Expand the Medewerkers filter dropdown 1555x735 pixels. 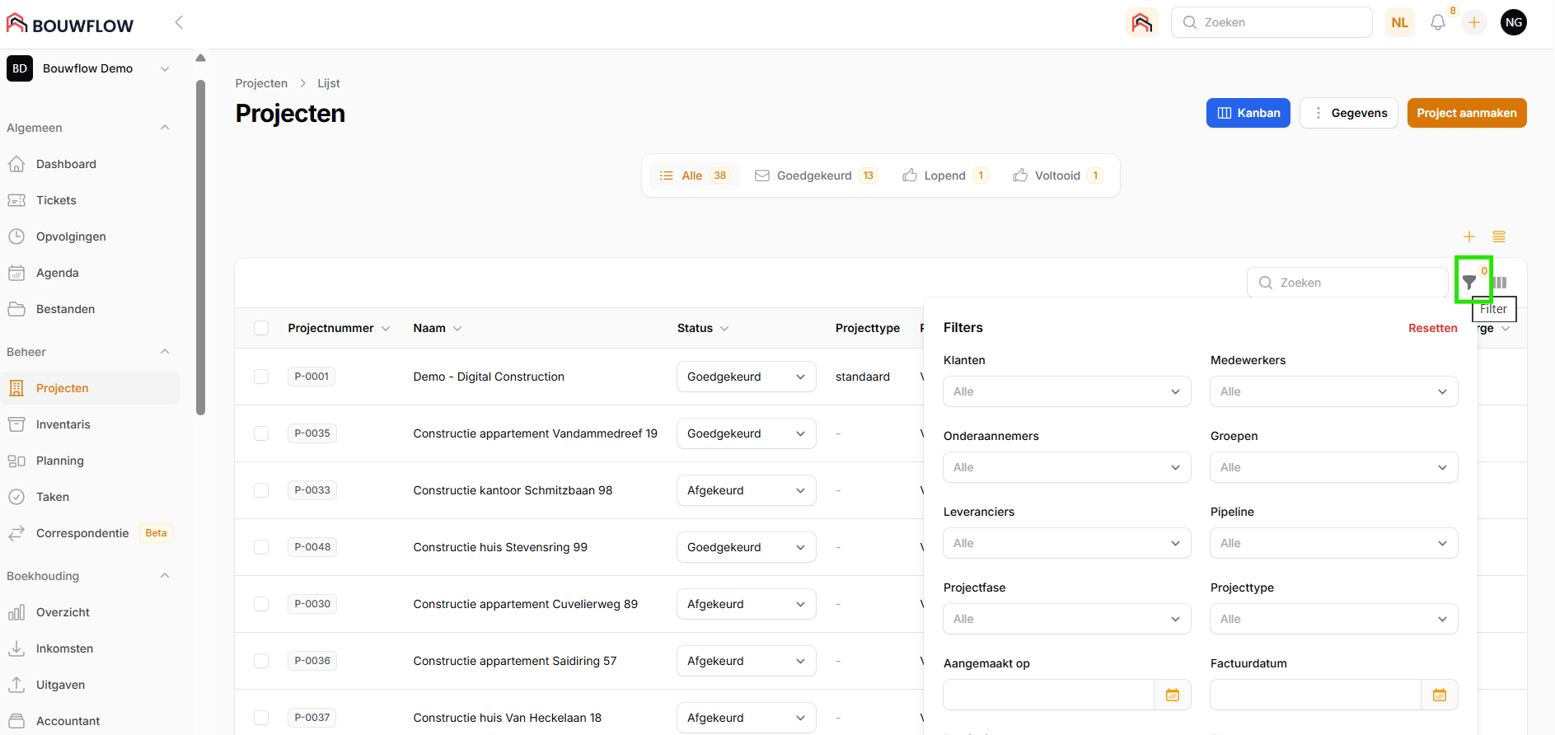[x=1333, y=391]
